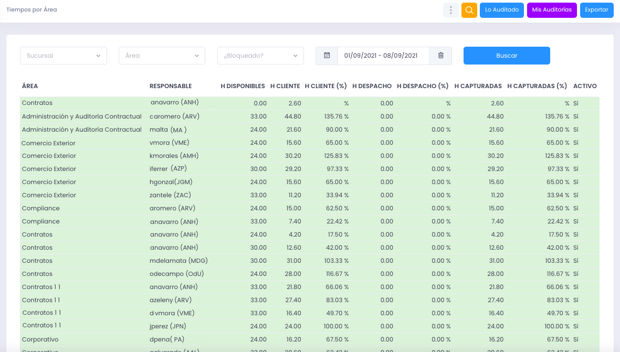
Task: Open the ¿Bloqueado? dropdown
Action: (x=260, y=56)
